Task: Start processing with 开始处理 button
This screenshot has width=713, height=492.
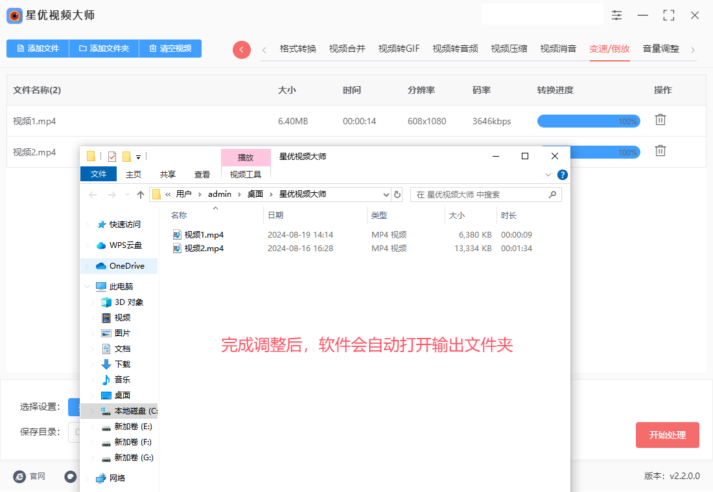Action: (x=667, y=435)
